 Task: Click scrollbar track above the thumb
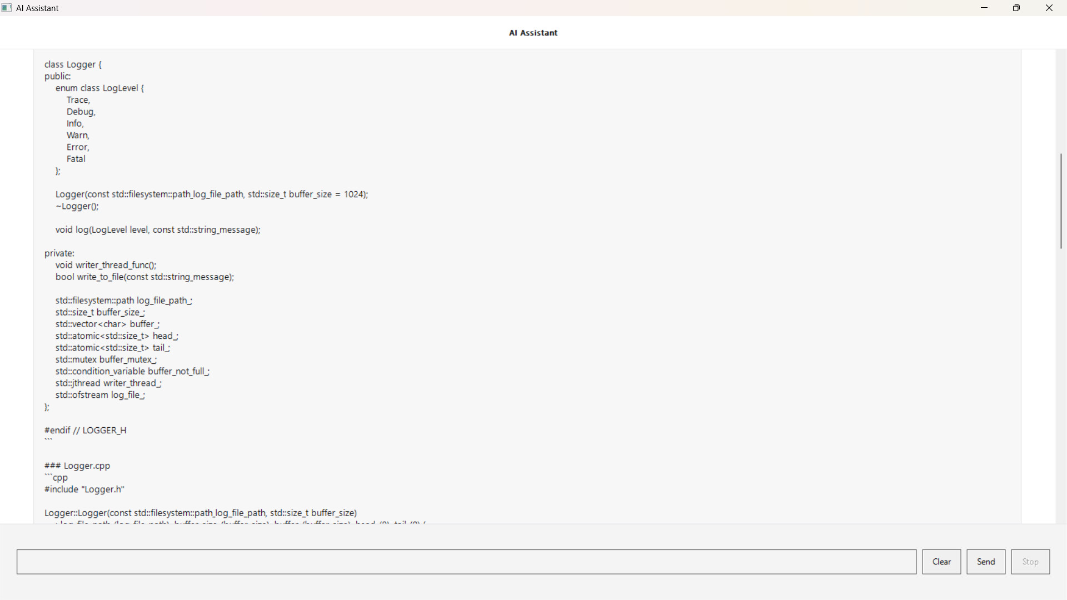pos(1061,100)
